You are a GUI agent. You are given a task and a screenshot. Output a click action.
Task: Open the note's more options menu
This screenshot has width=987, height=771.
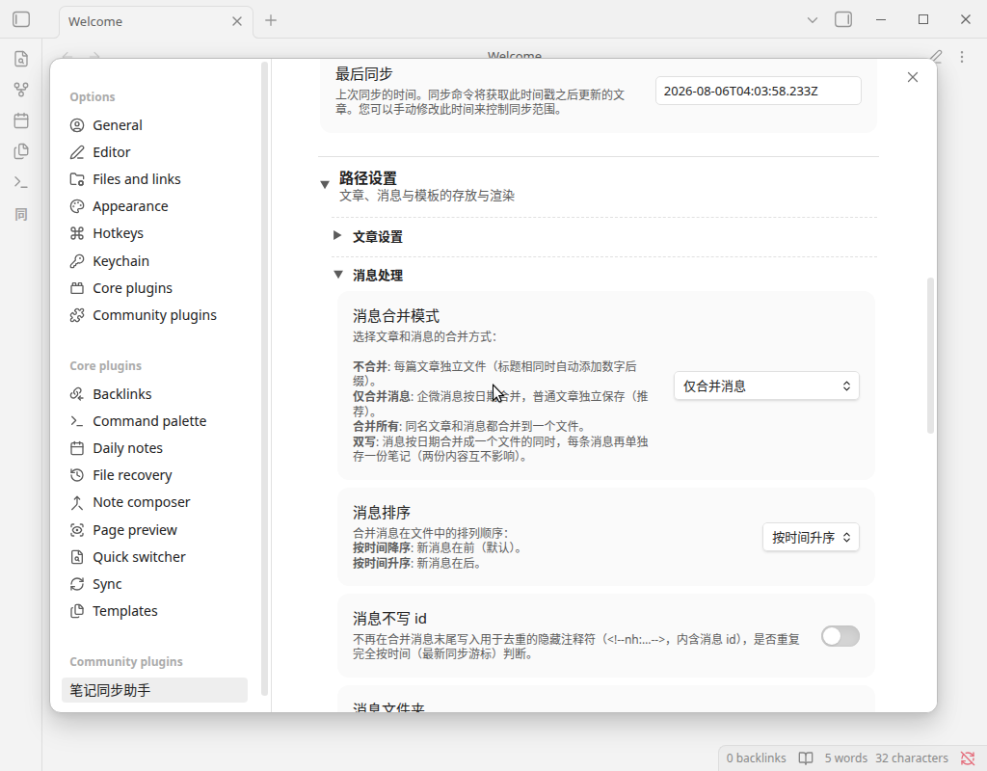[962, 57]
